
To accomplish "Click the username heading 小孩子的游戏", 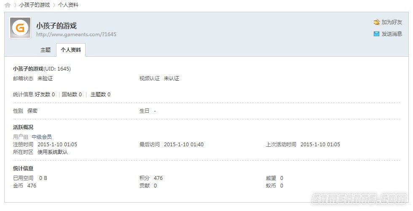I will [56, 26].
